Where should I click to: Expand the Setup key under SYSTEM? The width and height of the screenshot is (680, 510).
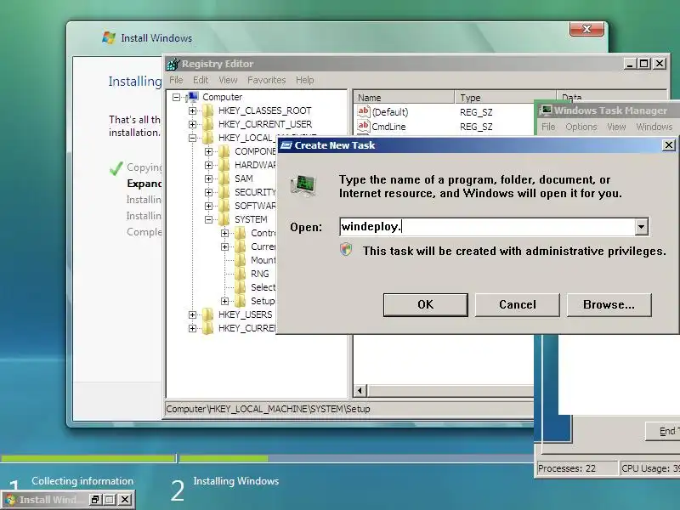tap(224, 301)
